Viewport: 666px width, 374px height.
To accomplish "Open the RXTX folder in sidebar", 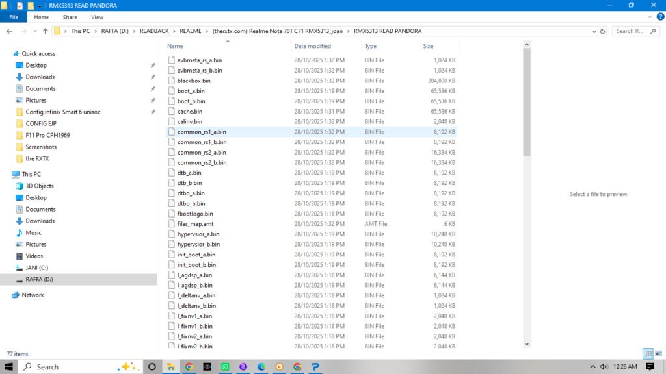I will [x=37, y=158].
